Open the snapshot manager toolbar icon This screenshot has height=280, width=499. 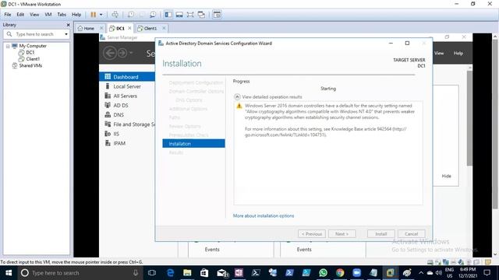153,15
